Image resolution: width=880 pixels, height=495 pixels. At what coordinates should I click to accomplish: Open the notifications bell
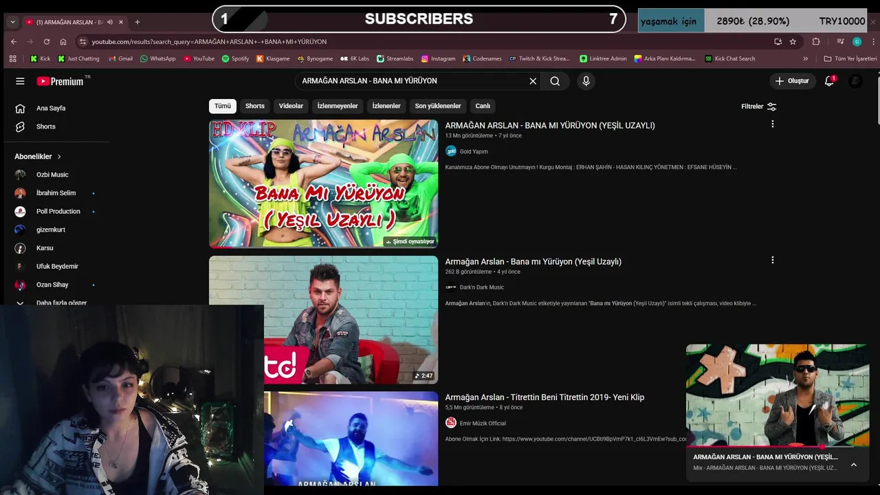[829, 81]
